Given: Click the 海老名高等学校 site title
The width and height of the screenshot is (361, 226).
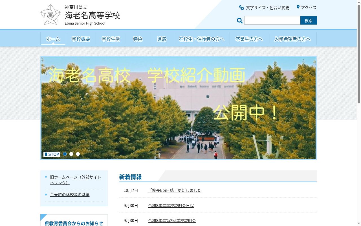Looking at the screenshot, I should 92,15.
